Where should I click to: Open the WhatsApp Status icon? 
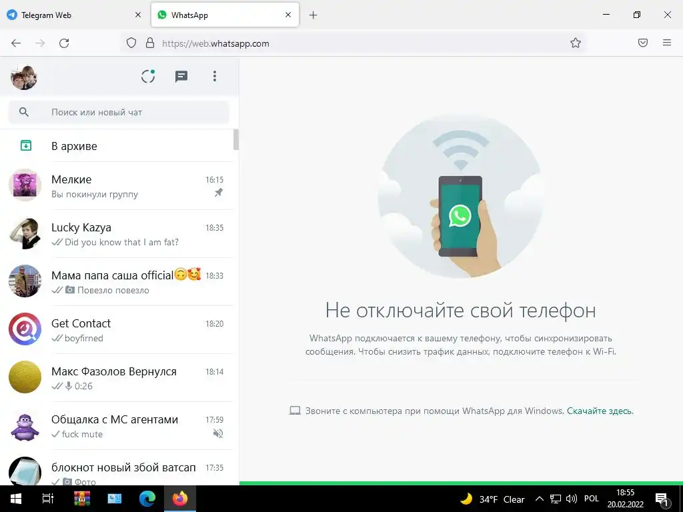148,76
